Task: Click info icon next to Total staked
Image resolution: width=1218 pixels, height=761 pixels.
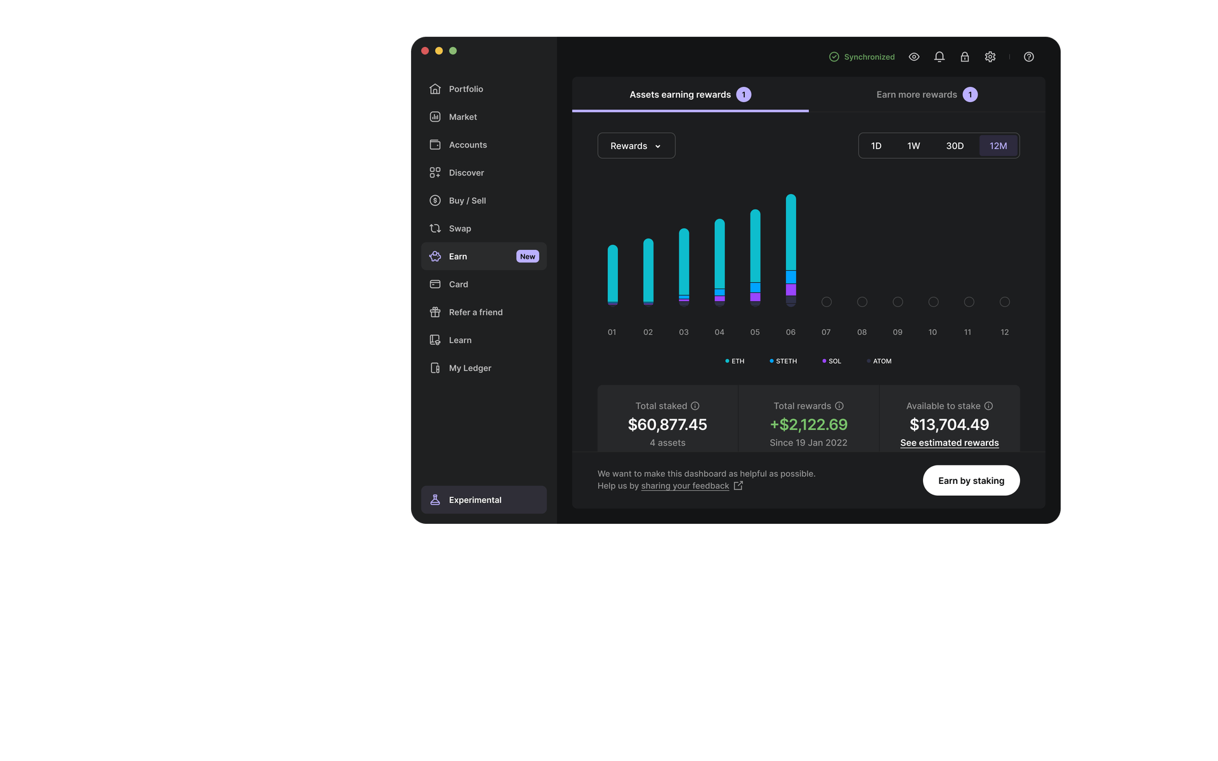Action: click(x=695, y=406)
